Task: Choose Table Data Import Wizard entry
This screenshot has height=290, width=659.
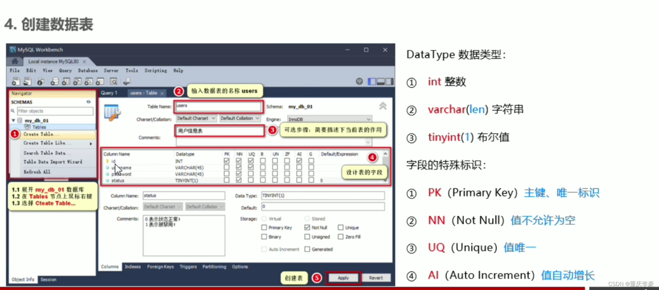Action: [x=53, y=162]
